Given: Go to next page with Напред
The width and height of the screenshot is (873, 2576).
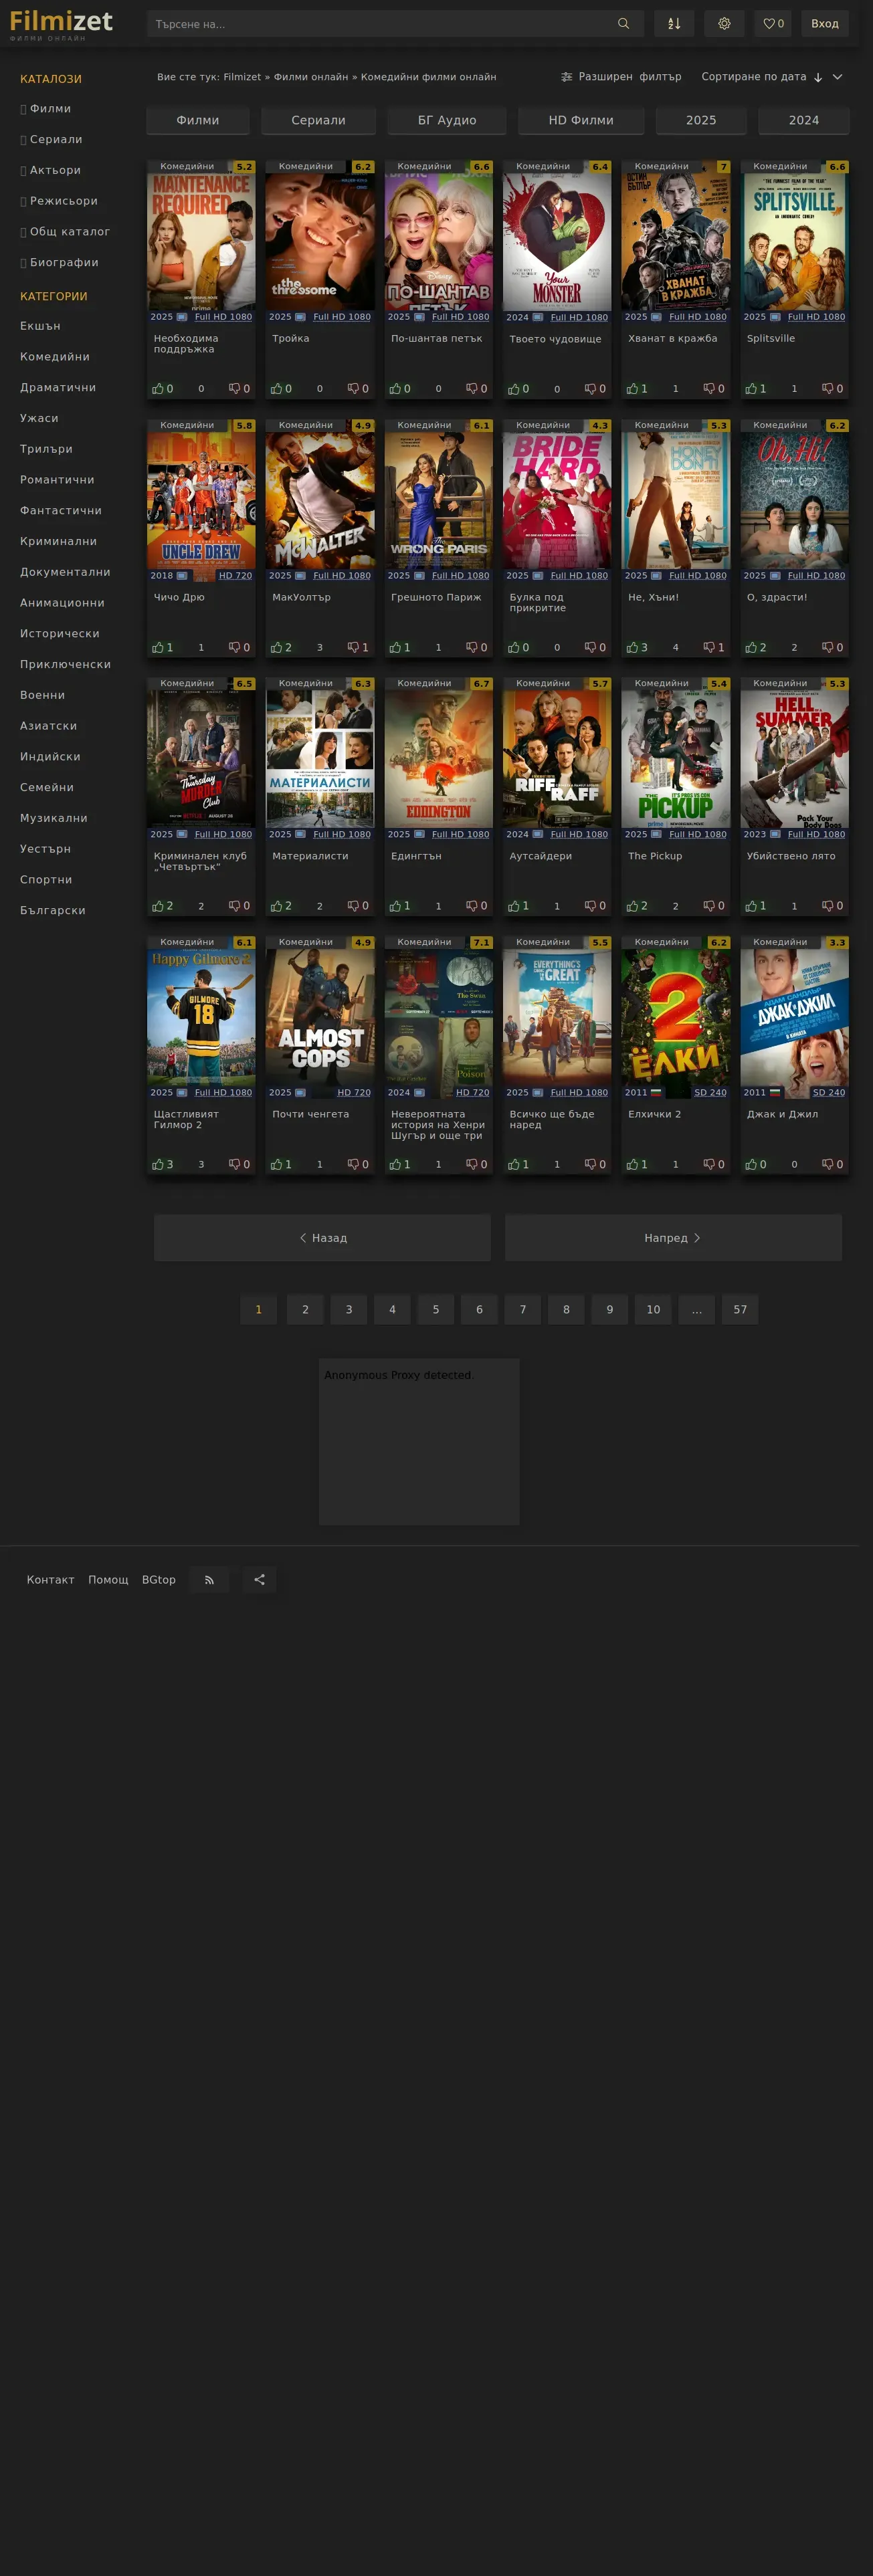Looking at the screenshot, I should pos(673,1238).
